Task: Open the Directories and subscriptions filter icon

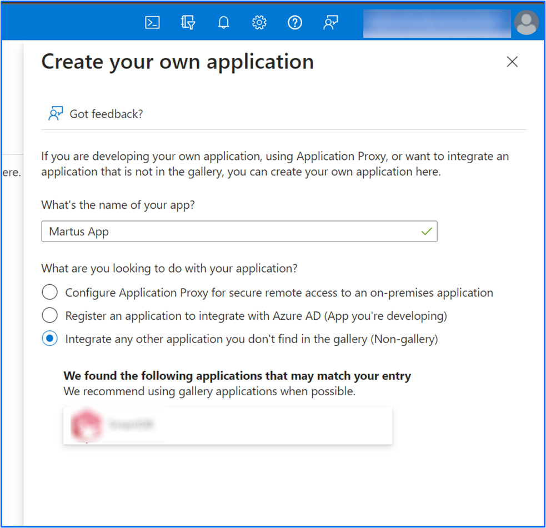Action: pos(188,23)
